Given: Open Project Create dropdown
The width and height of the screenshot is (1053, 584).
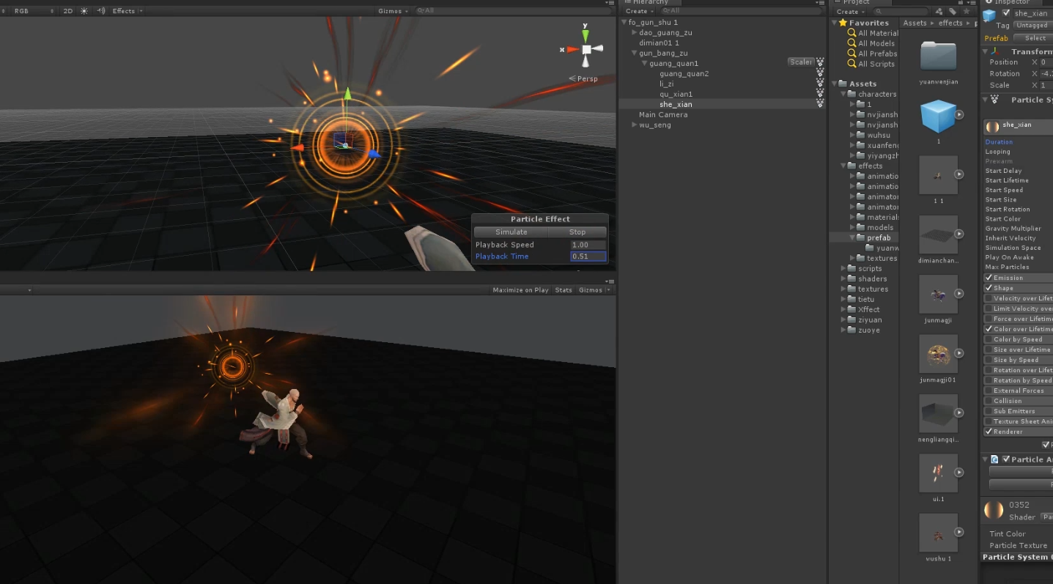Looking at the screenshot, I should click(x=850, y=11).
